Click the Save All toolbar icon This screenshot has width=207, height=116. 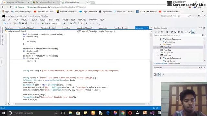pos(27,24)
